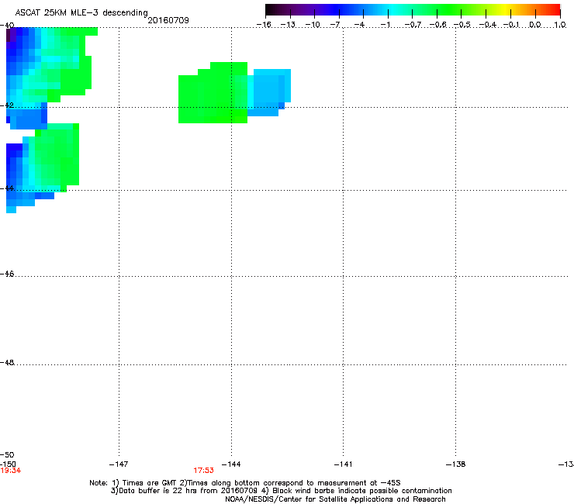Click the 1.0 color bar label
The image size is (574, 504).
click(x=560, y=25)
